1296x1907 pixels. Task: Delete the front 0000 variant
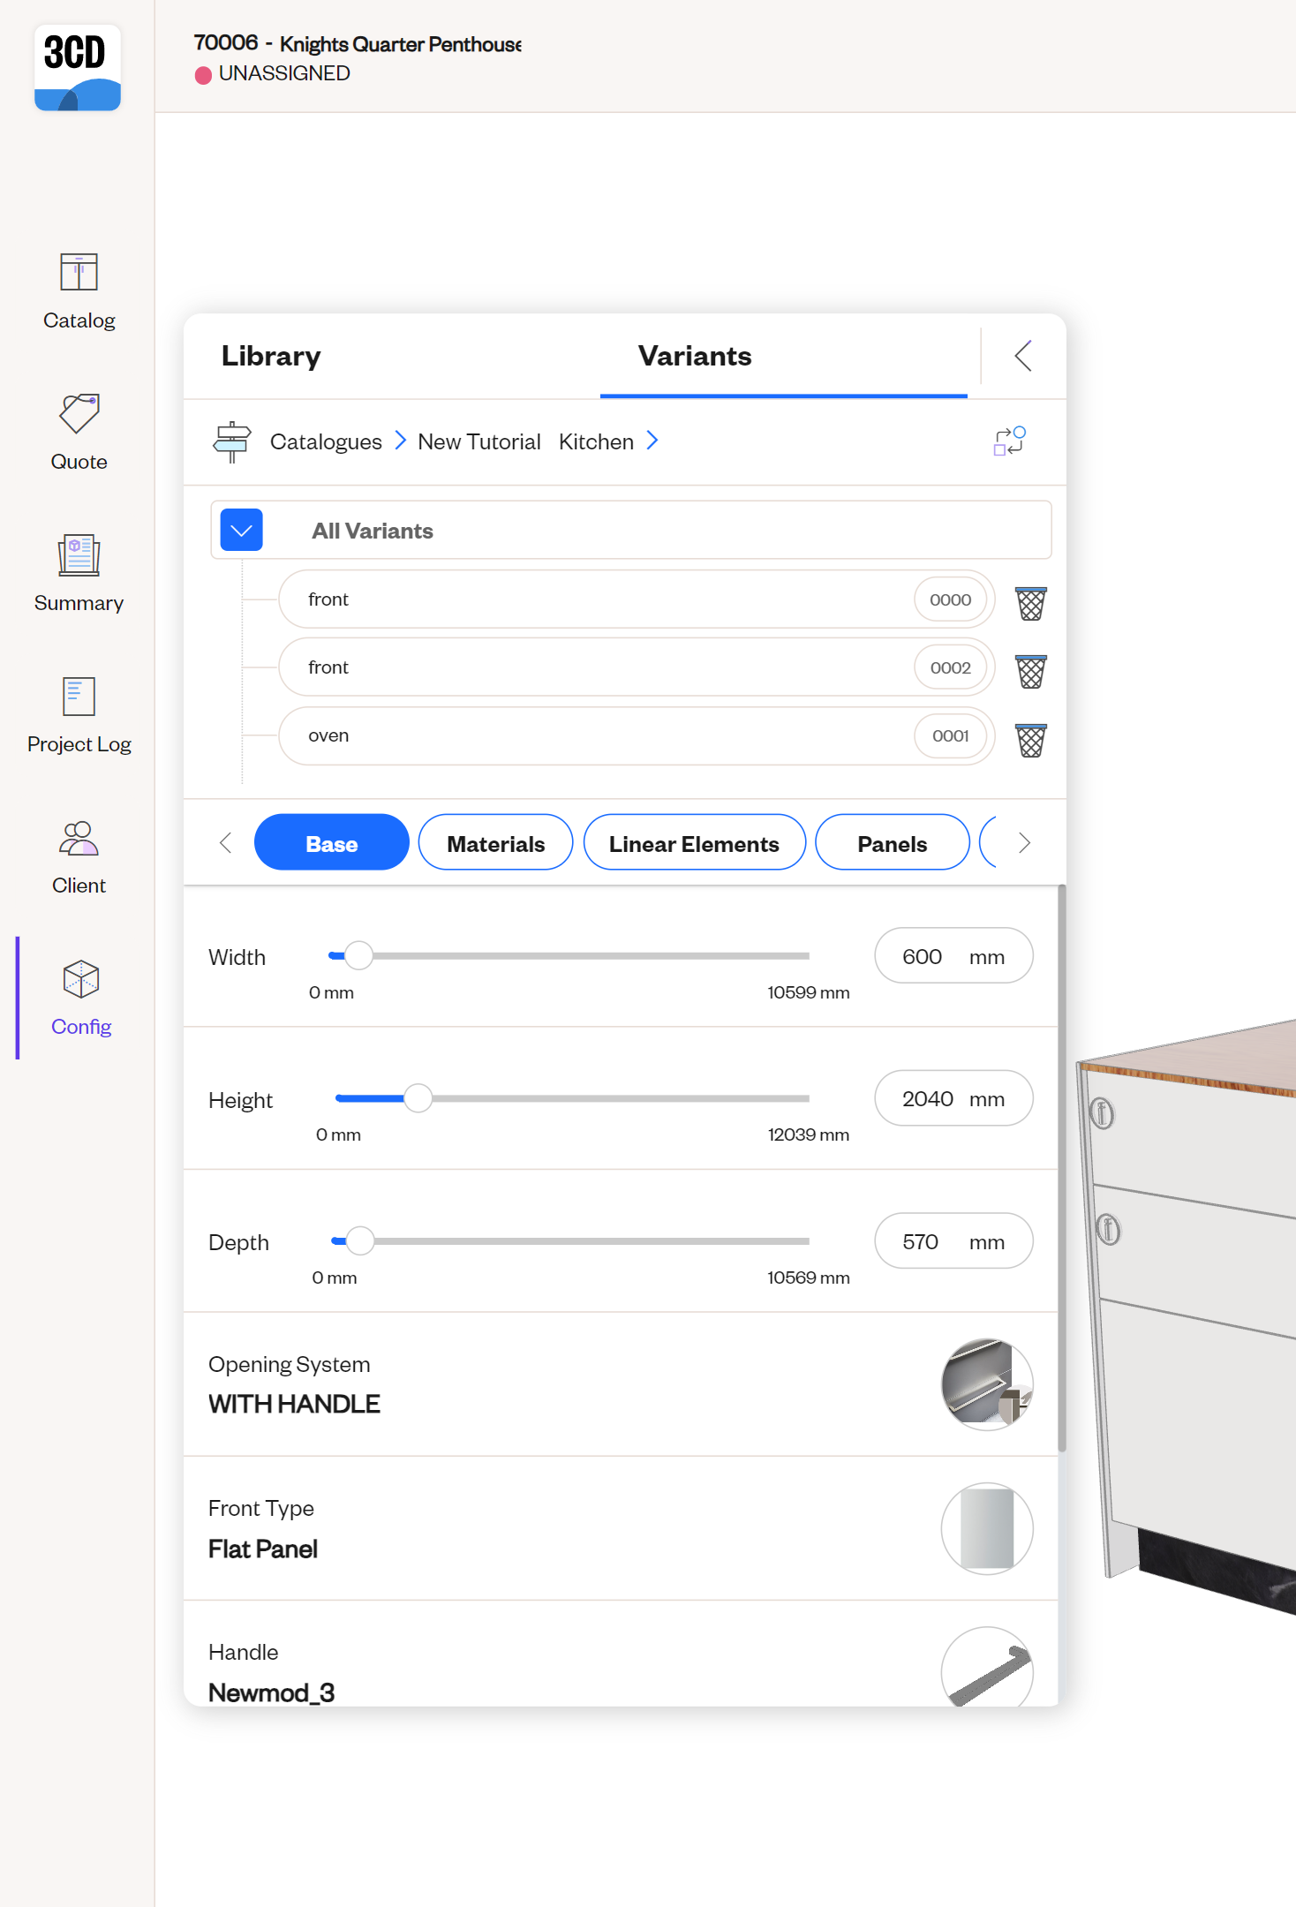coord(1030,603)
